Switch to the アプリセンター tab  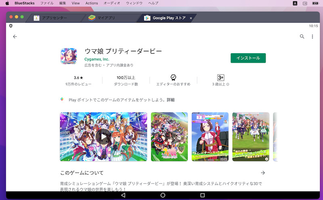pos(54,18)
